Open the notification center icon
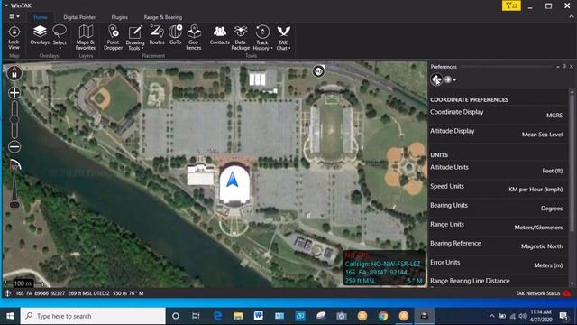The width and height of the screenshot is (577, 325). pos(563,316)
